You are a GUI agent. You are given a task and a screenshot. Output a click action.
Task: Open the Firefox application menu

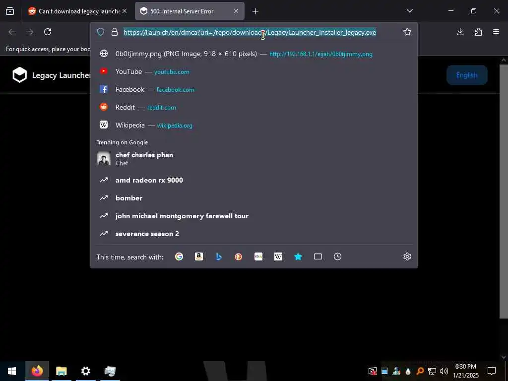pyautogui.click(x=496, y=32)
